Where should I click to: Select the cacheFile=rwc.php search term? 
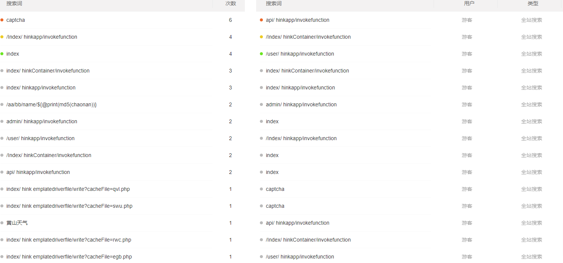tap(69, 240)
